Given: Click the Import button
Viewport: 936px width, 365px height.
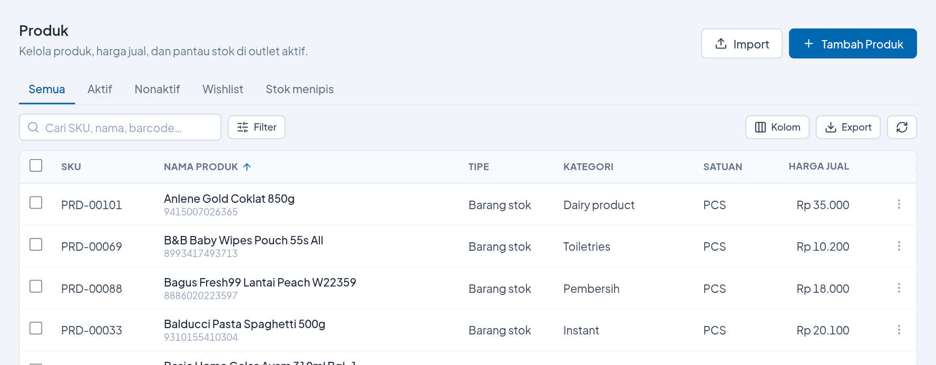Looking at the screenshot, I should (x=742, y=44).
